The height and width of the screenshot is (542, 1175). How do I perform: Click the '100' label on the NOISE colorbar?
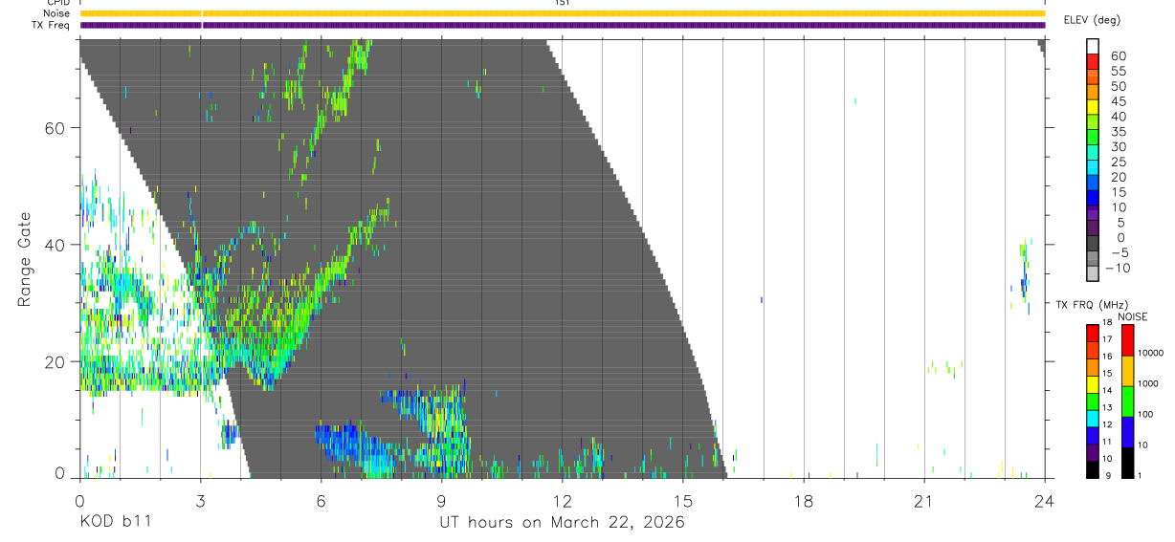click(x=1145, y=414)
